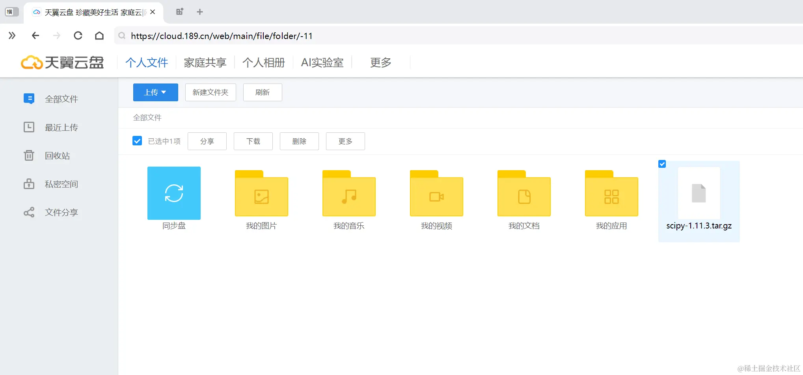Open the 上传 dropdown button

(x=156, y=92)
